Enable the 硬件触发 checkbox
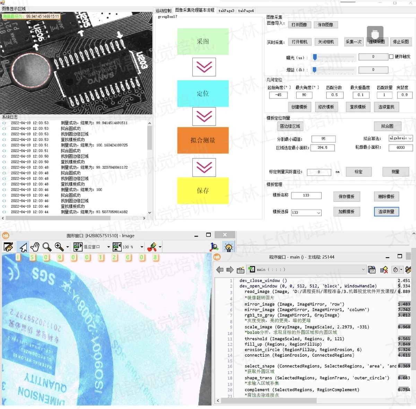 click(391, 57)
